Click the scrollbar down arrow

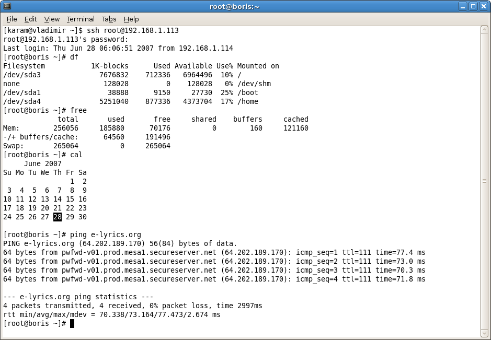pyautogui.click(x=484, y=333)
